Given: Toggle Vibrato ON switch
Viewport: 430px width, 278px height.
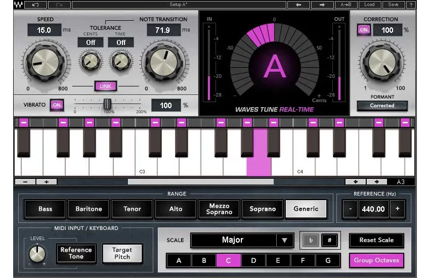Looking at the screenshot, I should [x=57, y=105].
